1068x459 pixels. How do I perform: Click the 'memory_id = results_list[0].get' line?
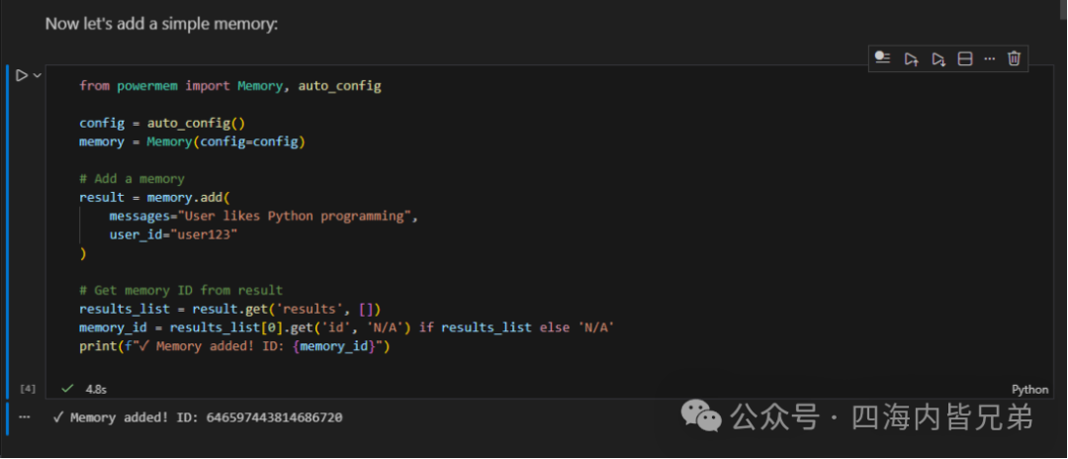[x=347, y=327]
